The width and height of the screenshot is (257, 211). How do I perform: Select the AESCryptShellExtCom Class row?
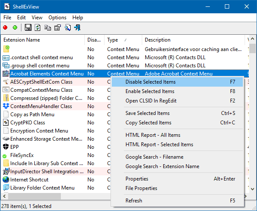point(56,82)
